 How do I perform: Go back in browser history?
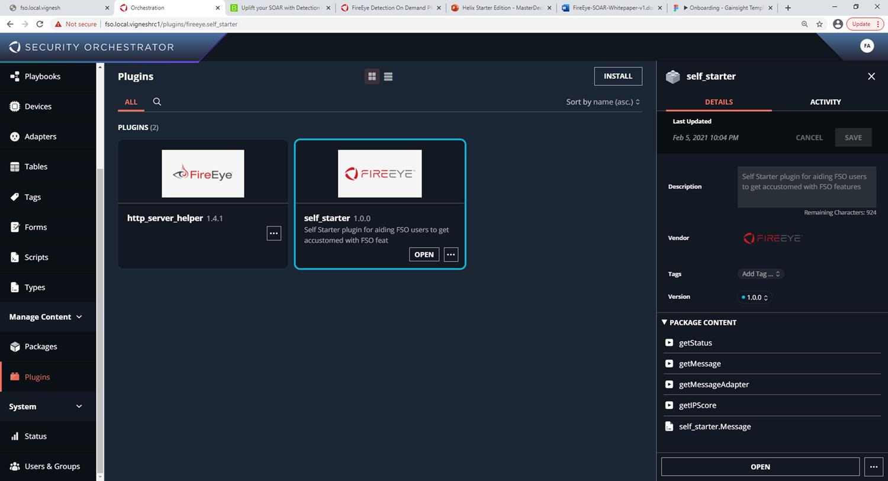(x=10, y=24)
